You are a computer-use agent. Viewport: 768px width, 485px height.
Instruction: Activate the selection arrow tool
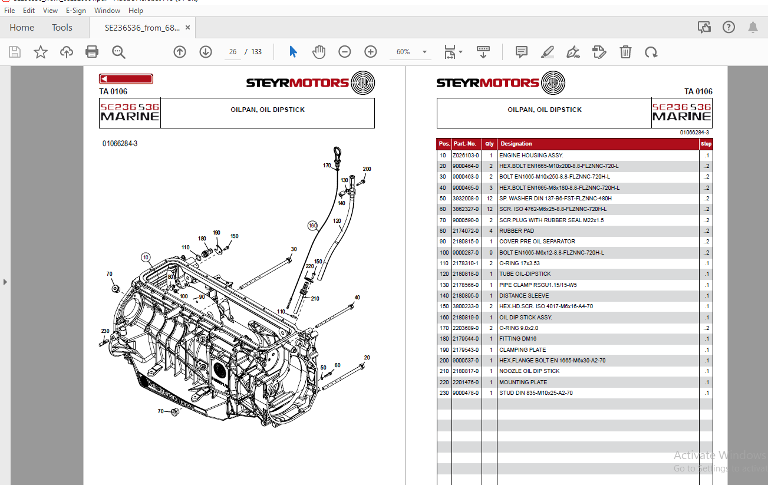point(293,52)
